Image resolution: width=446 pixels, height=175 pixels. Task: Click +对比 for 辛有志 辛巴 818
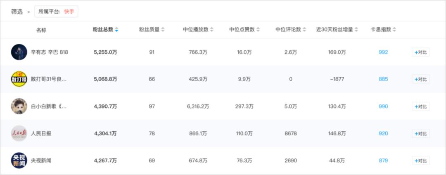click(x=420, y=52)
